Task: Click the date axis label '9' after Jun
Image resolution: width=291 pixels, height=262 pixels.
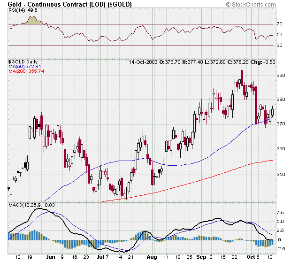Action: 62,257
